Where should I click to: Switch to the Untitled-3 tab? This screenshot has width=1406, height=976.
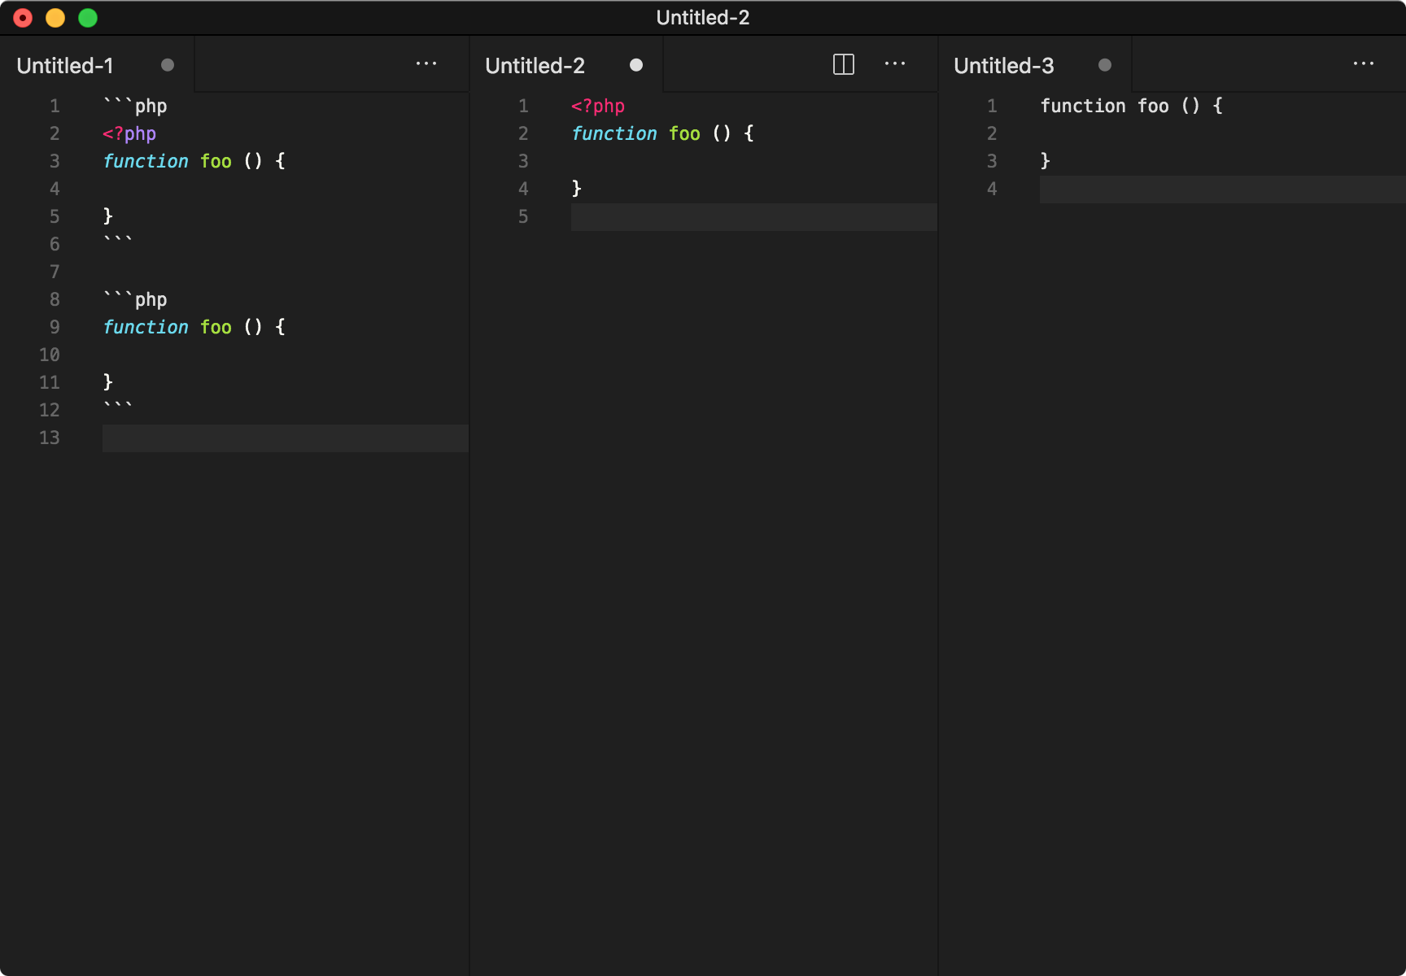click(x=1003, y=65)
